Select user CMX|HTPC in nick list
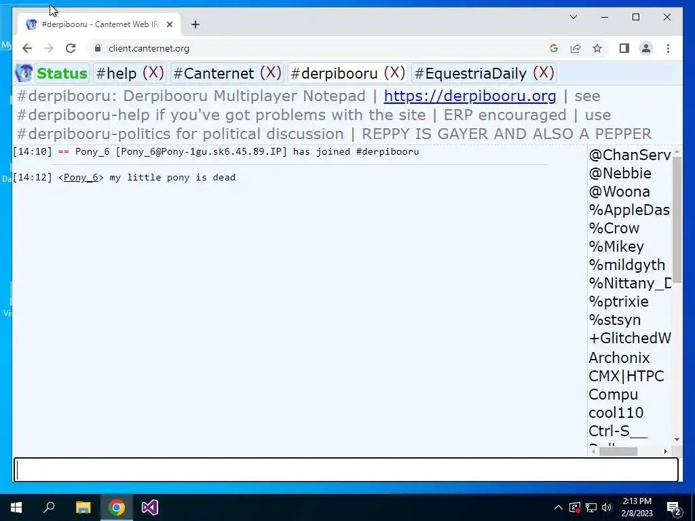 (x=626, y=376)
